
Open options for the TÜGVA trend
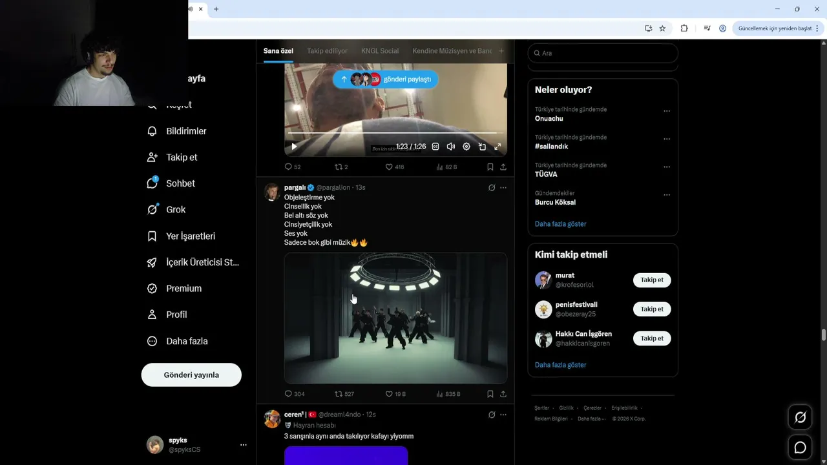[667, 167]
